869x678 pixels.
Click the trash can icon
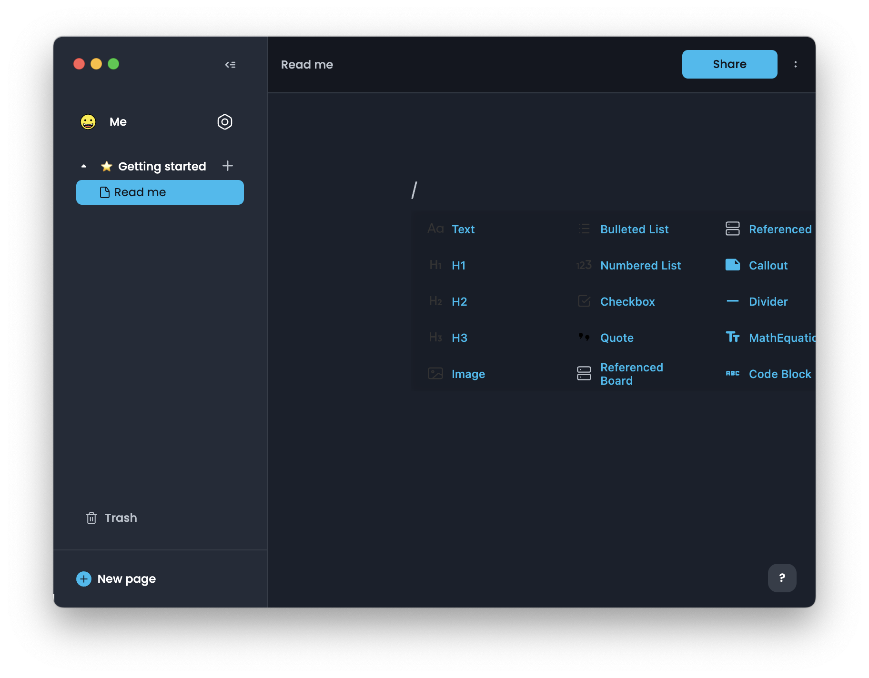pyautogui.click(x=91, y=518)
